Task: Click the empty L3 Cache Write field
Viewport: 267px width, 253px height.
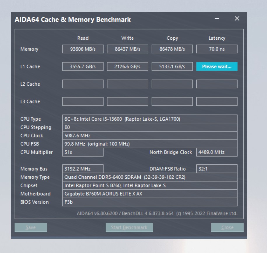Action: pyautogui.click(x=127, y=101)
